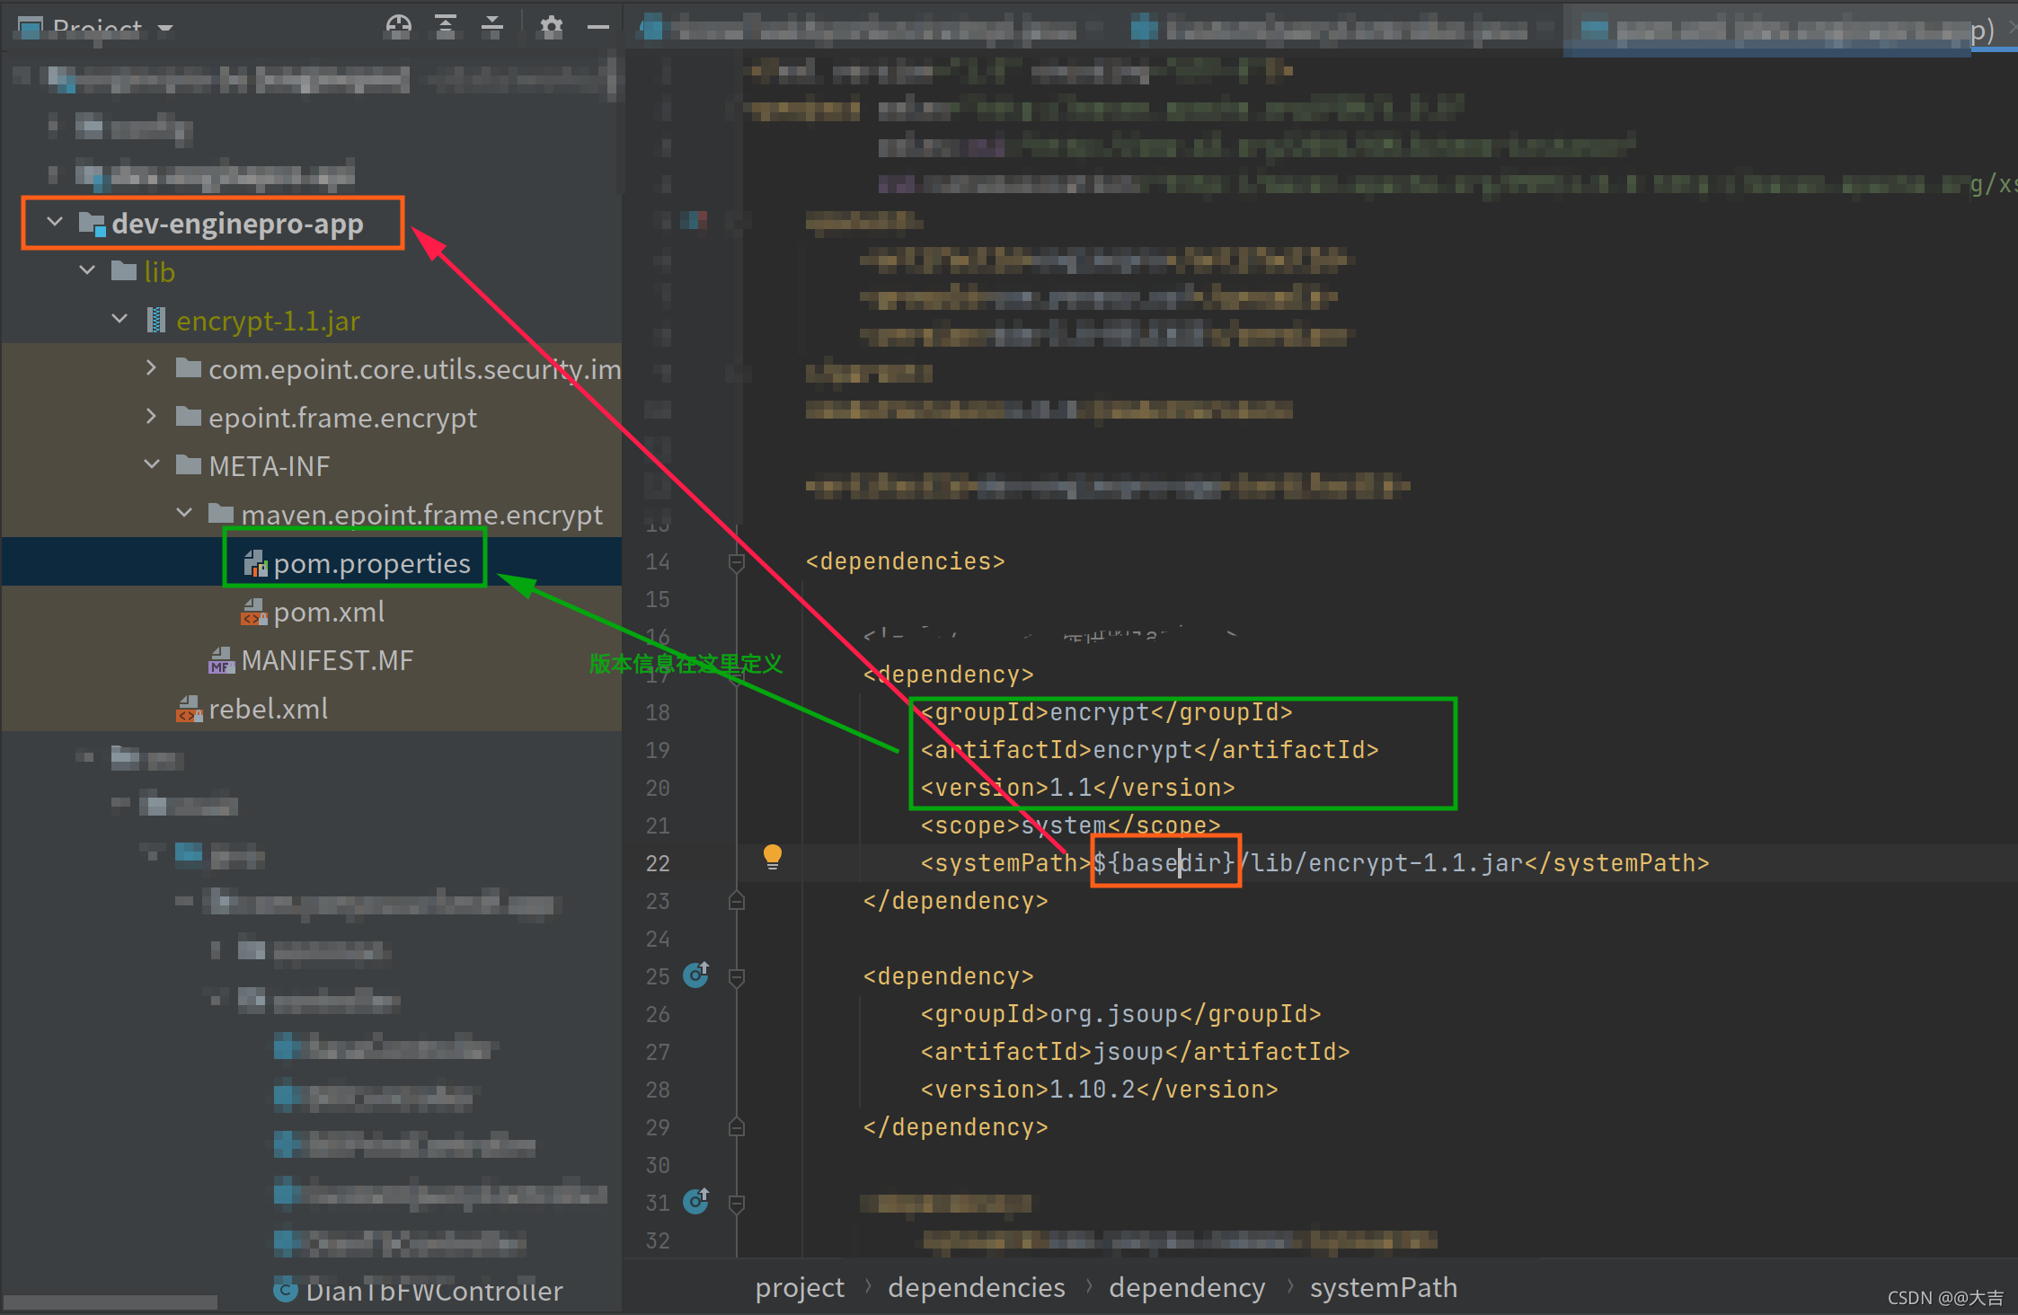Select encrypt-1.1.jar archive icon
Screen dimensions: 2018x1315
click(x=156, y=320)
